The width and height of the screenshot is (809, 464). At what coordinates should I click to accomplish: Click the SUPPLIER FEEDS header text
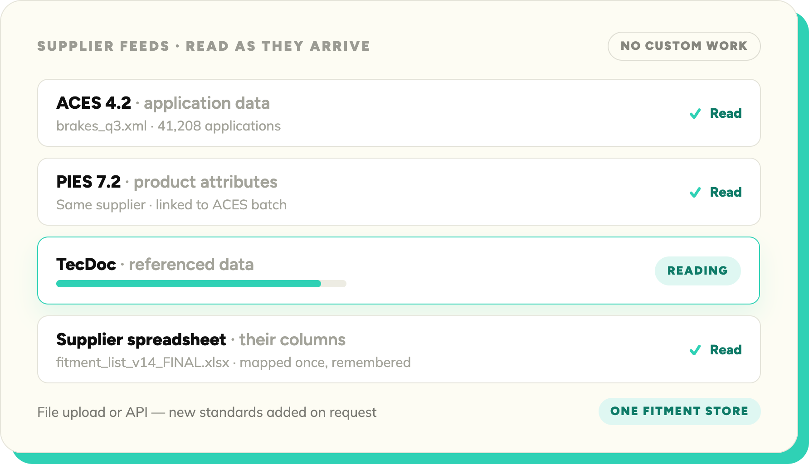[103, 46]
